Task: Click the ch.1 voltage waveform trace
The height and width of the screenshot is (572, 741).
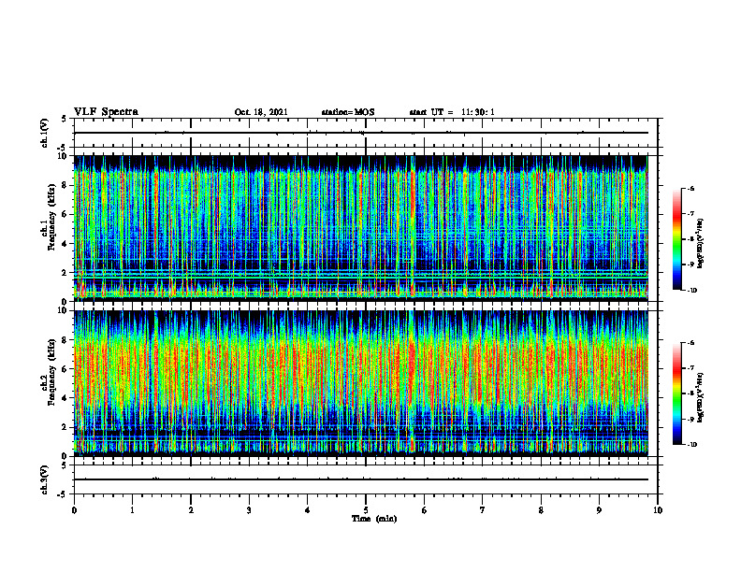Action: tap(361, 133)
